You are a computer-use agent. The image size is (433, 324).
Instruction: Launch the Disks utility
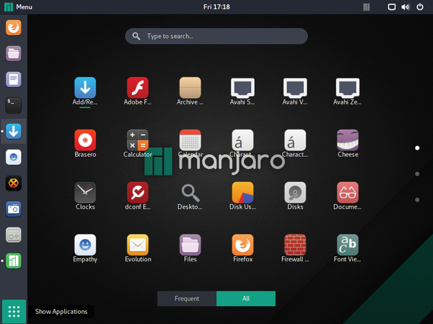(295, 192)
